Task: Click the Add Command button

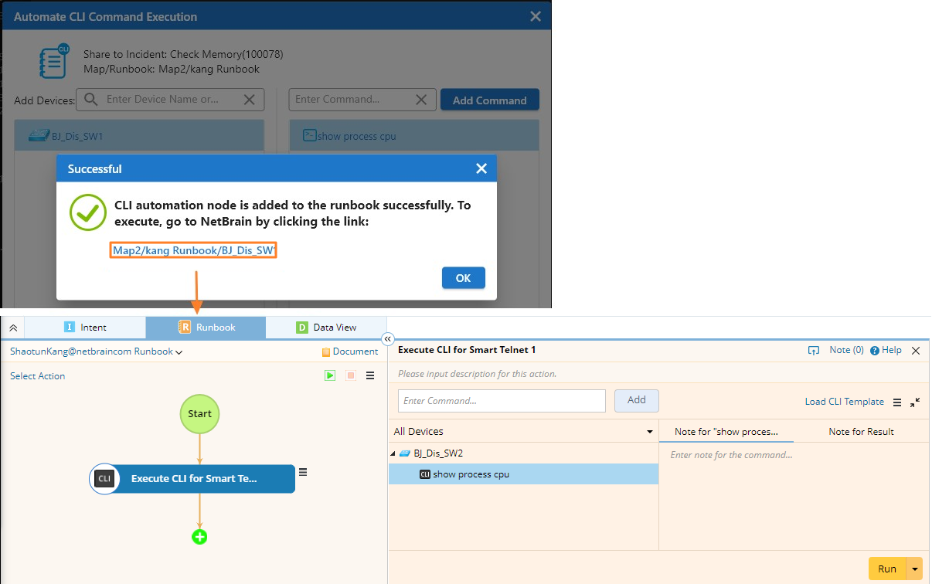Action: 489,100
